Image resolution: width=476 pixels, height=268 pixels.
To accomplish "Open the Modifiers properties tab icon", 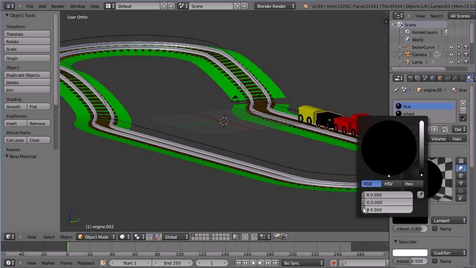I will click(455, 78).
